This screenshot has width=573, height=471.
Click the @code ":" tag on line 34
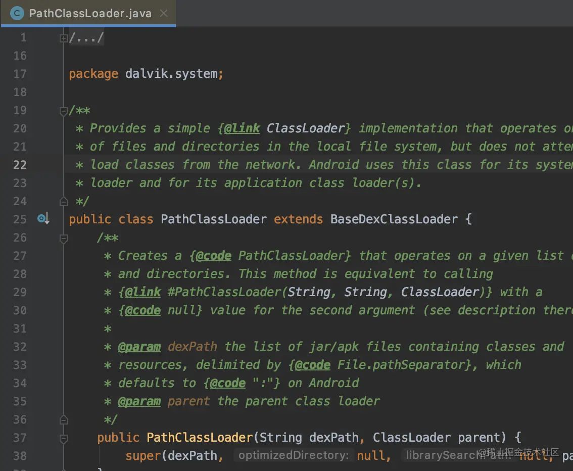[x=228, y=383]
